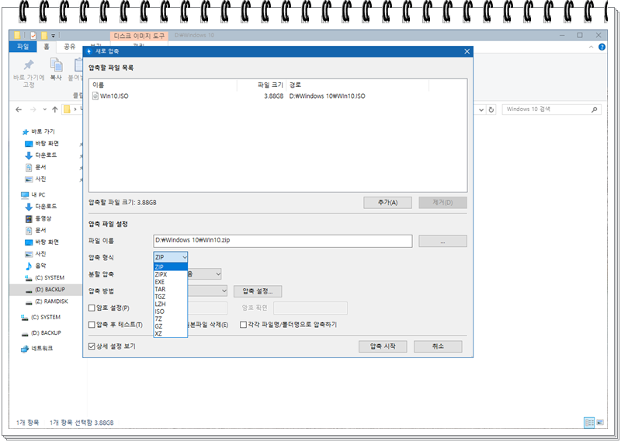This screenshot has width=621, height=442.
Task: Click the browse ... button beside 파일 이름
Action: (442, 241)
